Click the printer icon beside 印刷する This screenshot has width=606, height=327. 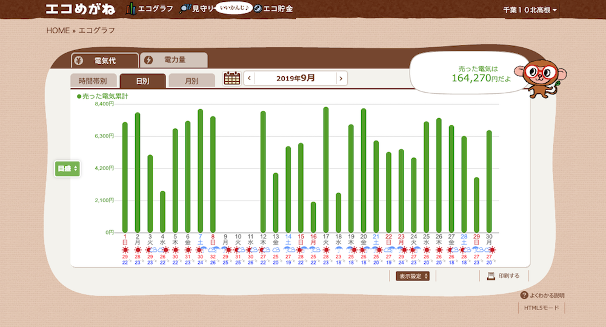tap(491, 276)
